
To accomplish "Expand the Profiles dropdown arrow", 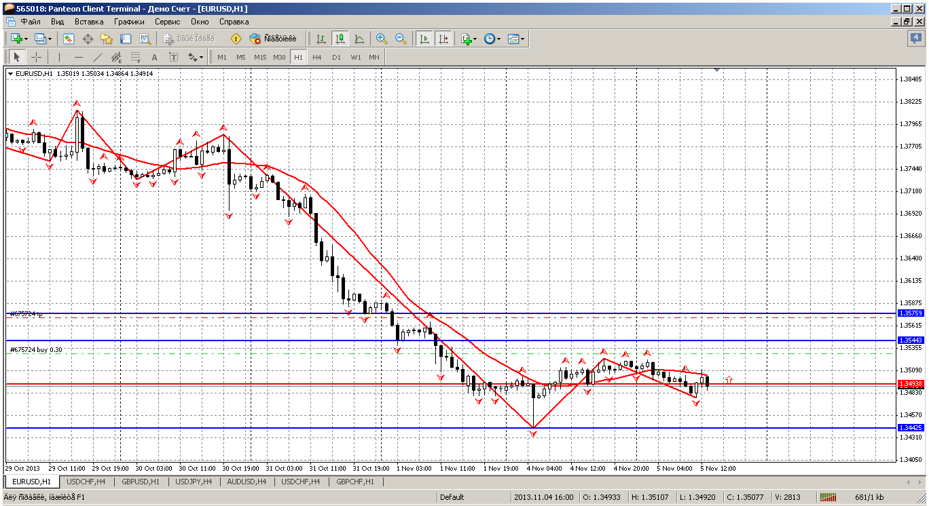I will click(49, 39).
